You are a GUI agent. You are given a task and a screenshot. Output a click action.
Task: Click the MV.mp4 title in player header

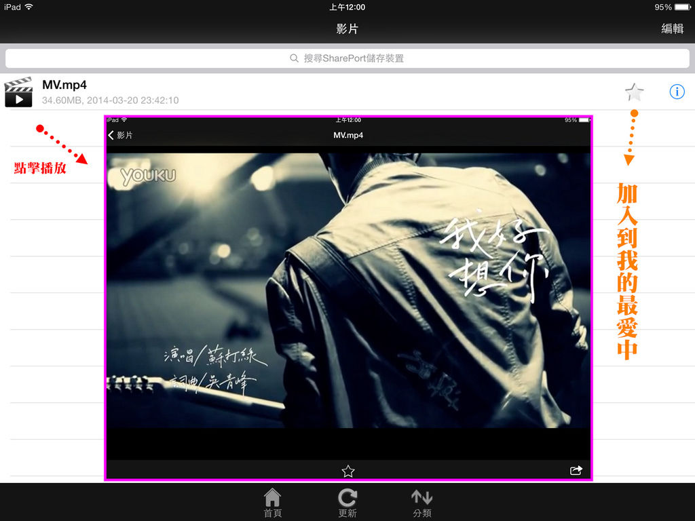pyautogui.click(x=348, y=135)
